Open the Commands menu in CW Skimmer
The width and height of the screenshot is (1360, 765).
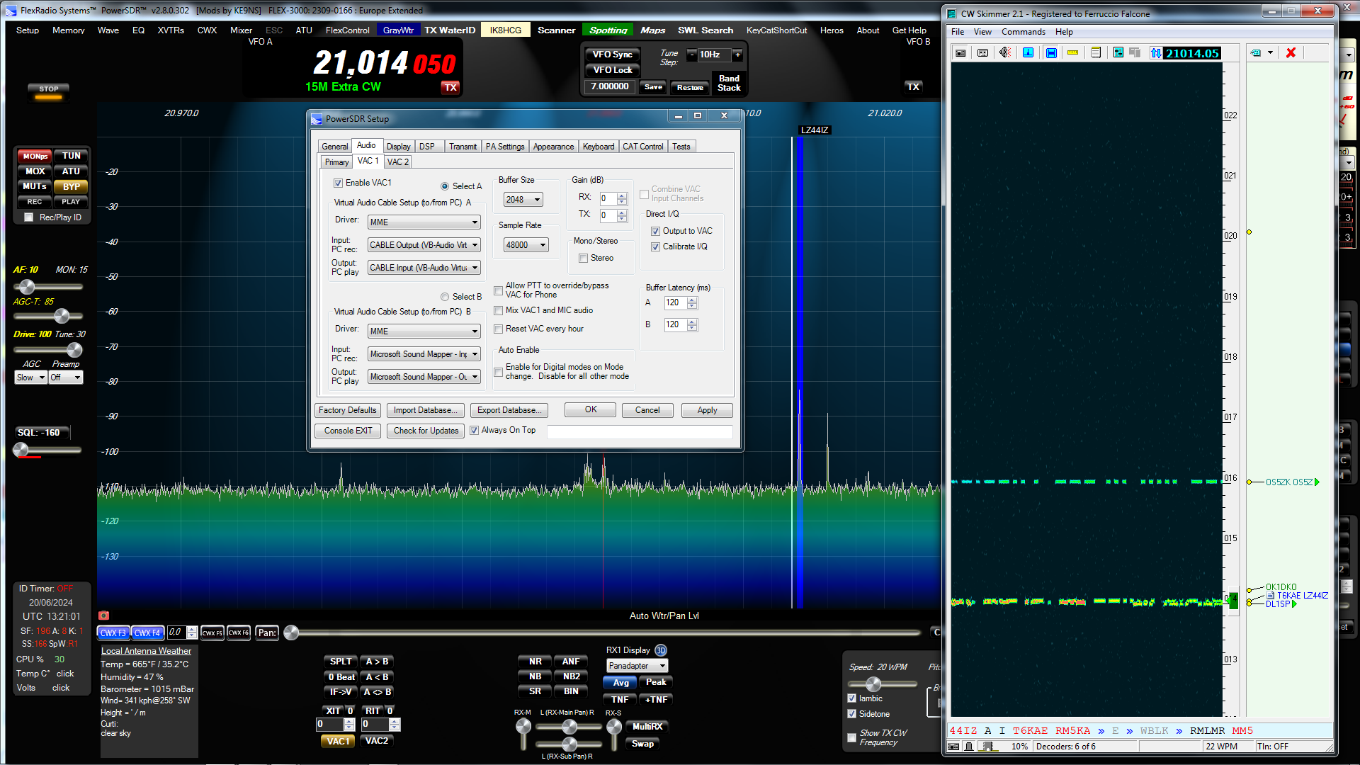1023,32
